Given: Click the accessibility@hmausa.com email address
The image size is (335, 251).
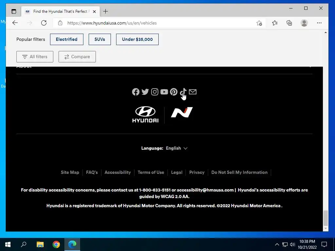Looking at the screenshot, I should pos(205,190).
